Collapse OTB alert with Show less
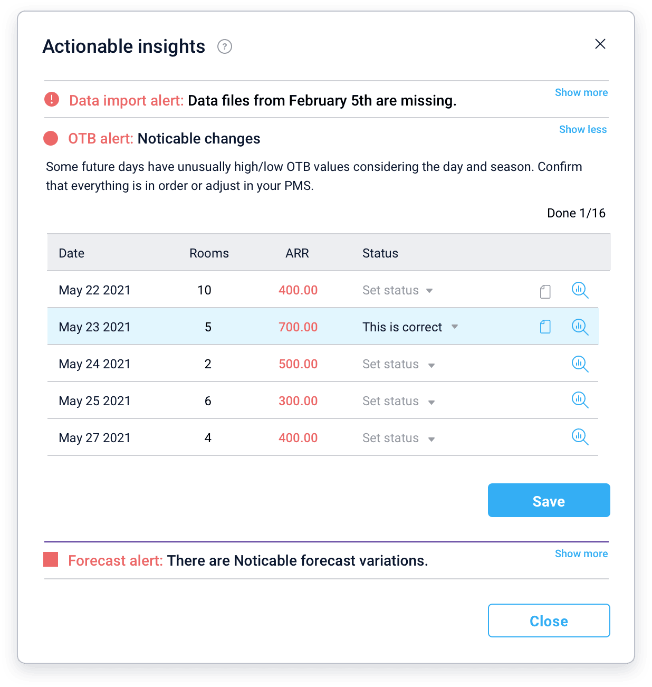Viewport: 652px width, 687px height. (x=582, y=130)
